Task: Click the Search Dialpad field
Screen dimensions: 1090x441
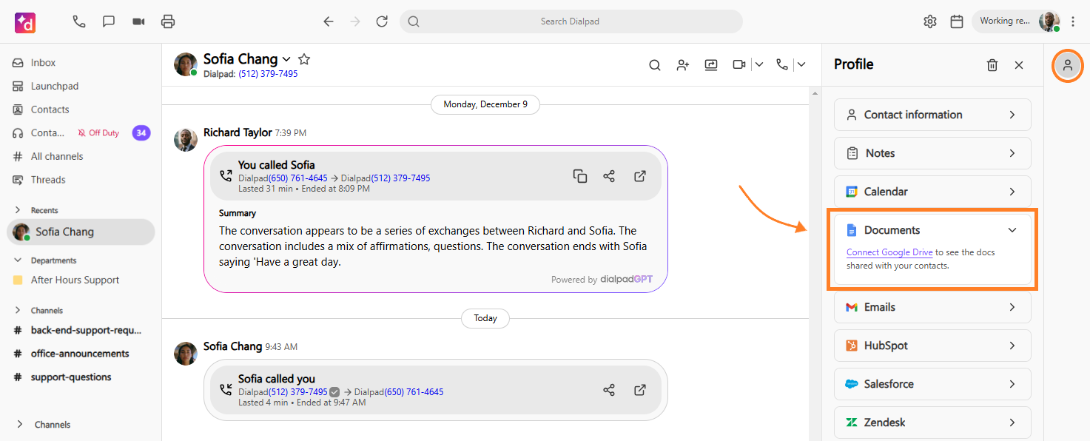Action: click(571, 21)
